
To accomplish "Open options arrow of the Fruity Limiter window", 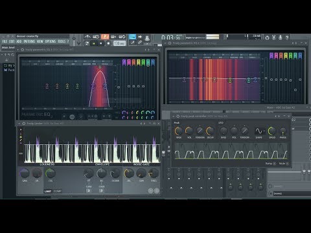I will (x=19, y=124).
